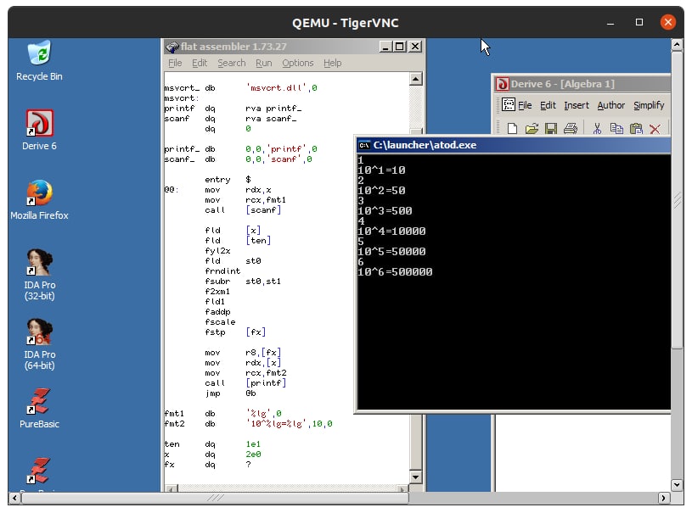Maximize the TigerVNC window
The image size is (692, 513).
pos(639,22)
